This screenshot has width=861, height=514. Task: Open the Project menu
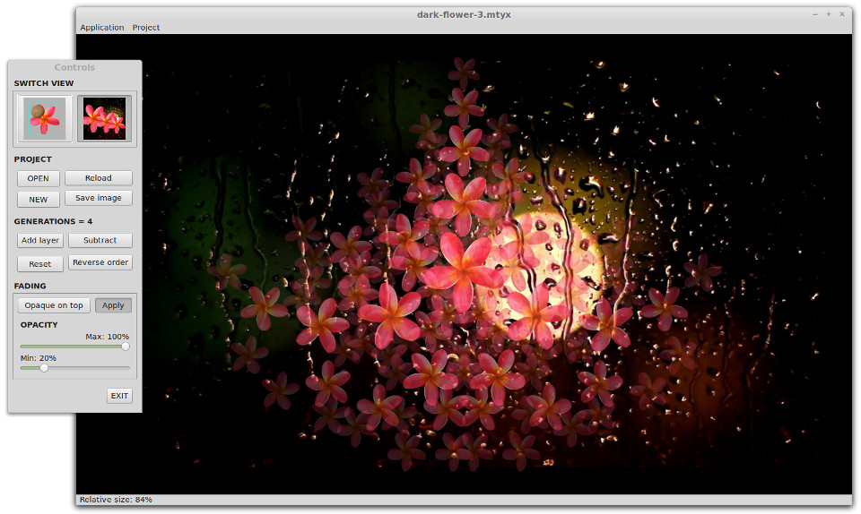(146, 28)
